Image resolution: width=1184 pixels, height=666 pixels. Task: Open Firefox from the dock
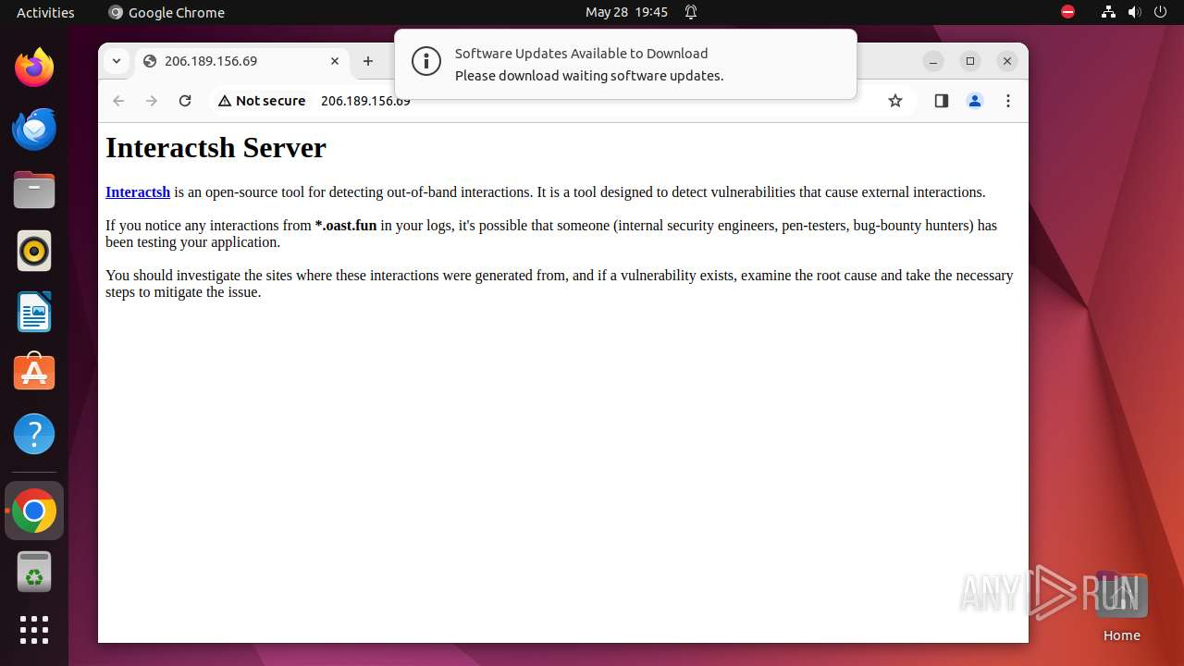[x=34, y=68]
